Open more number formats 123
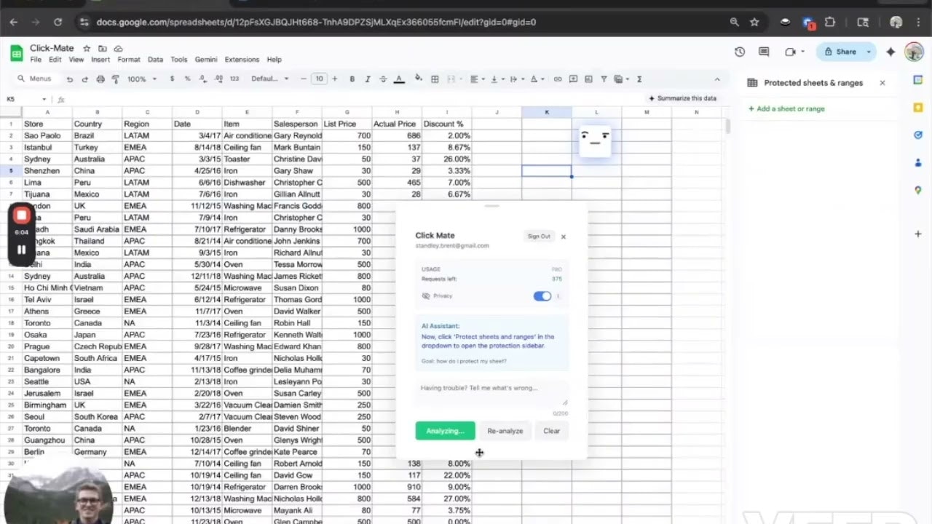The width and height of the screenshot is (932, 524). pos(234,79)
